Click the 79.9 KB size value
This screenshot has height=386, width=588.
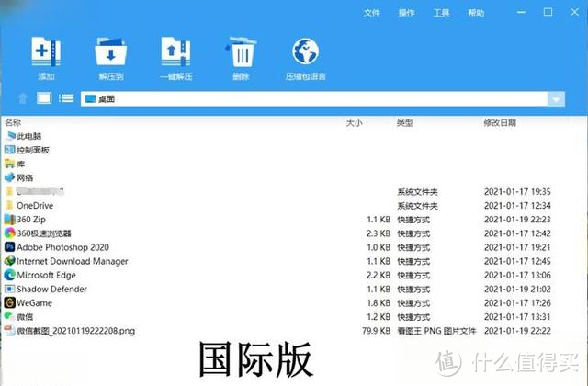point(376,331)
